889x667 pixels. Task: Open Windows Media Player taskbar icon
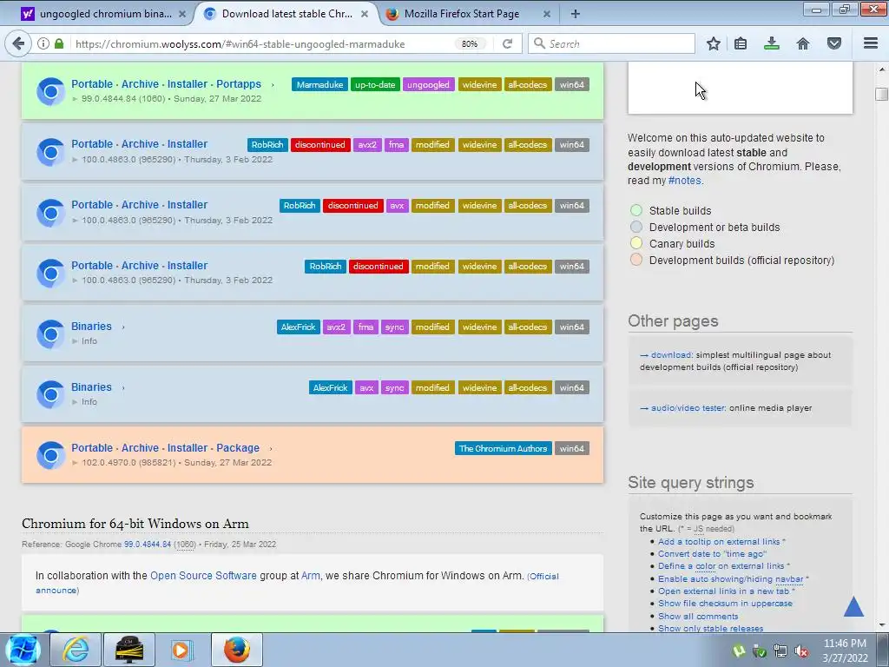(182, 650)
